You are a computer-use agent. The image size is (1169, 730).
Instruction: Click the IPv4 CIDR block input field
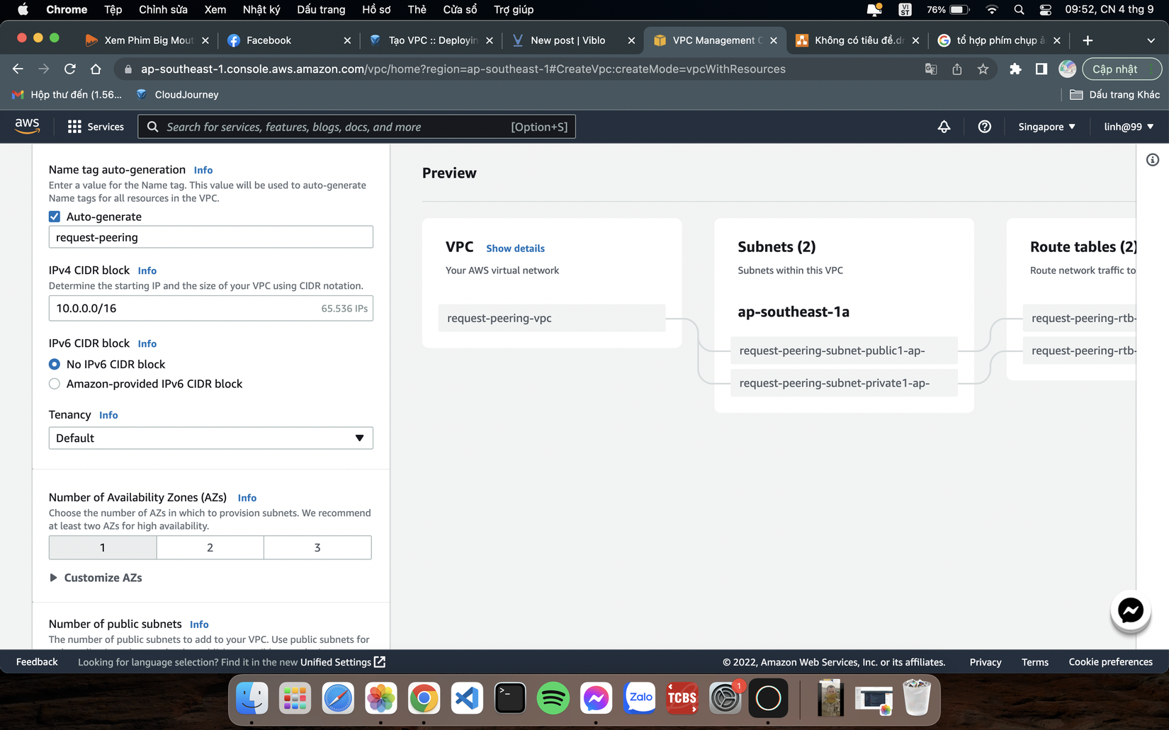(x=210, y=308)
